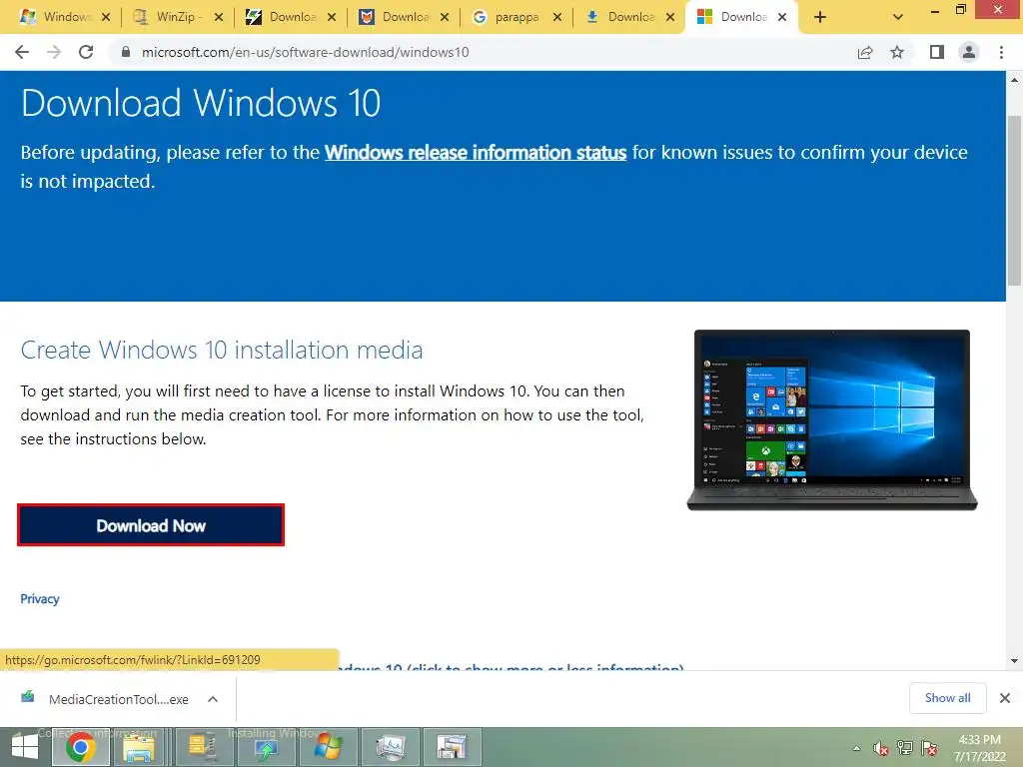Minimize the Chrome window

(x=935, y=10)
